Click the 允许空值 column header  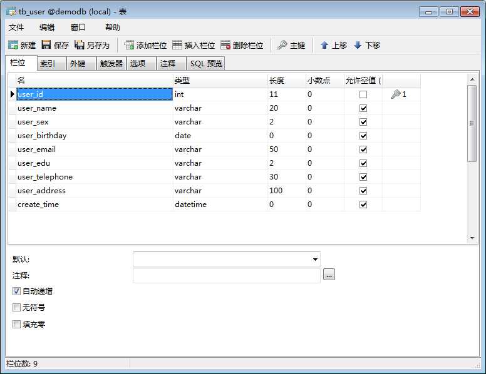pos(363,81)
